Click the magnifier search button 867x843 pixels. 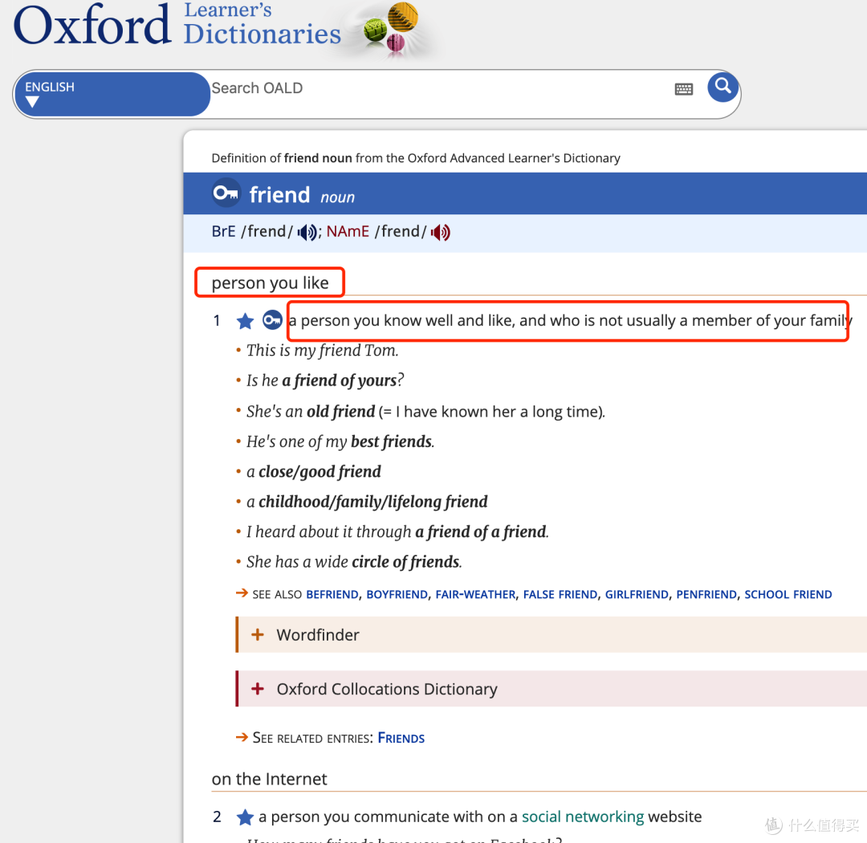tap(722, 87)
